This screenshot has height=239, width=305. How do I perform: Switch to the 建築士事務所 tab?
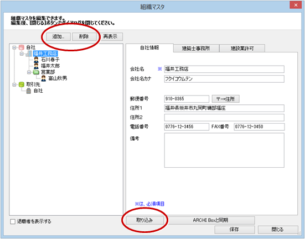(196, 49)
